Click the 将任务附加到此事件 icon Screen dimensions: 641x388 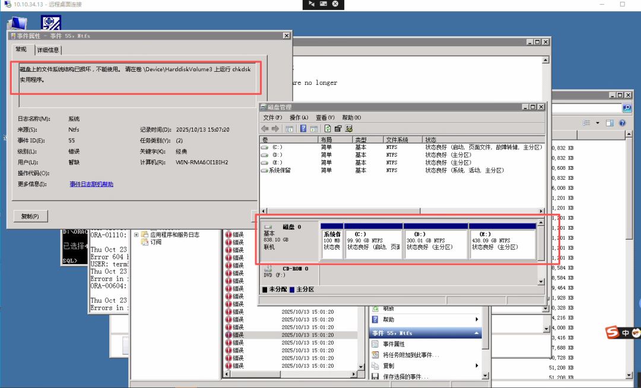(375, 355)
